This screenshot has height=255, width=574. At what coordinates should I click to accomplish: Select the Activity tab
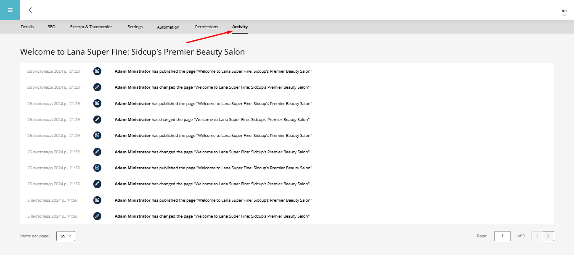tap(240, 27)
